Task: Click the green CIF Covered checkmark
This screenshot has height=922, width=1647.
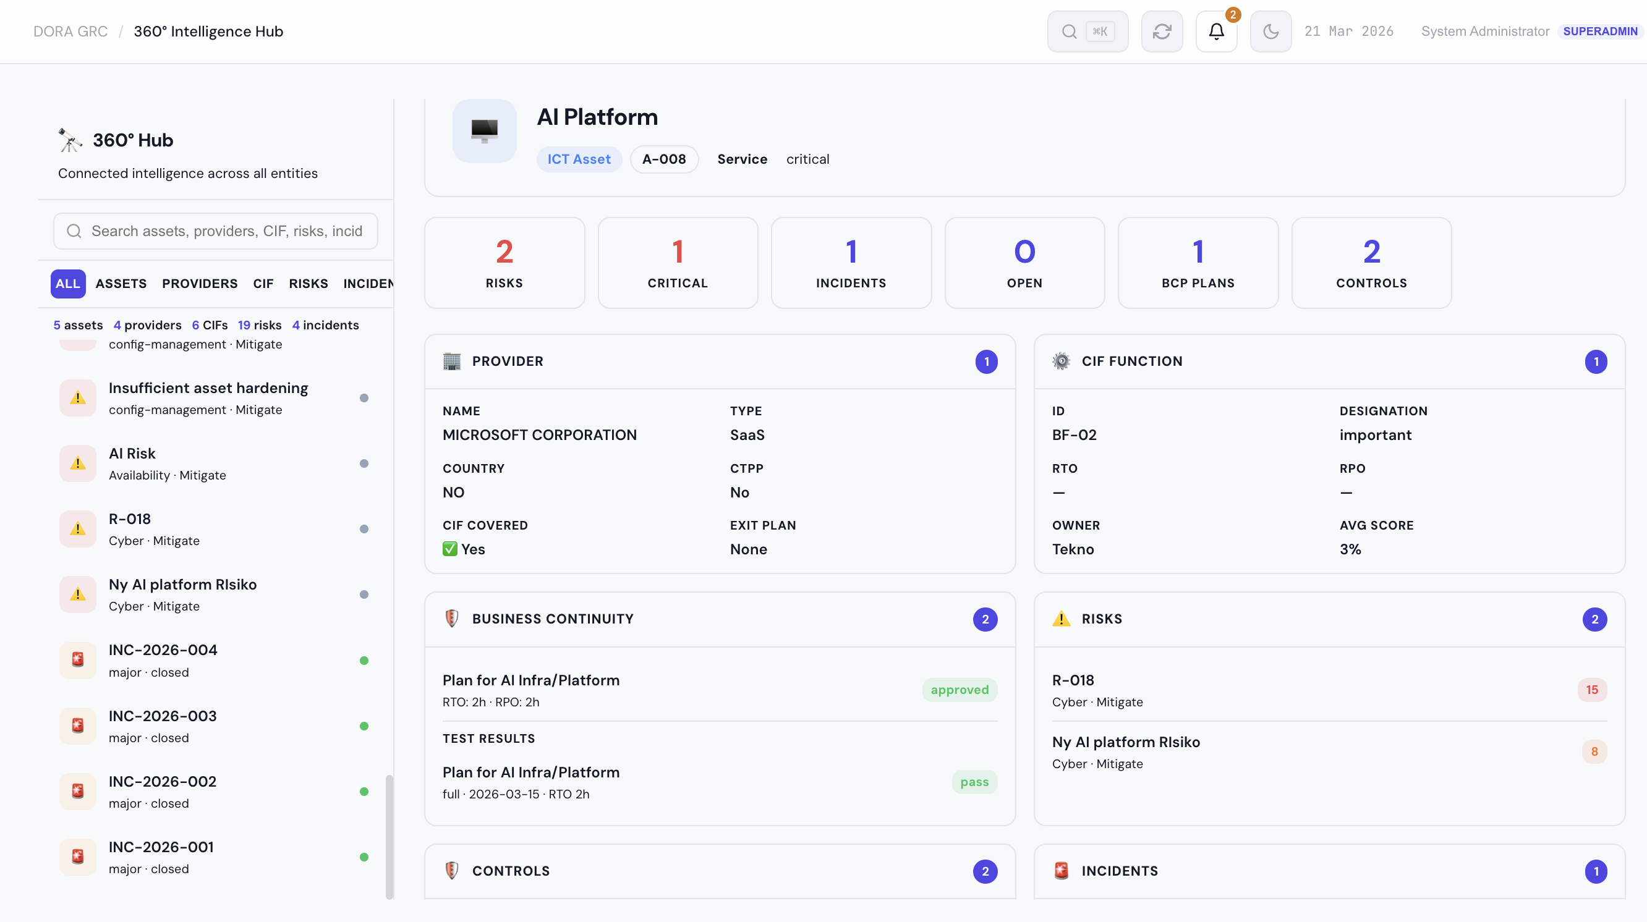Action: point(450,549)
